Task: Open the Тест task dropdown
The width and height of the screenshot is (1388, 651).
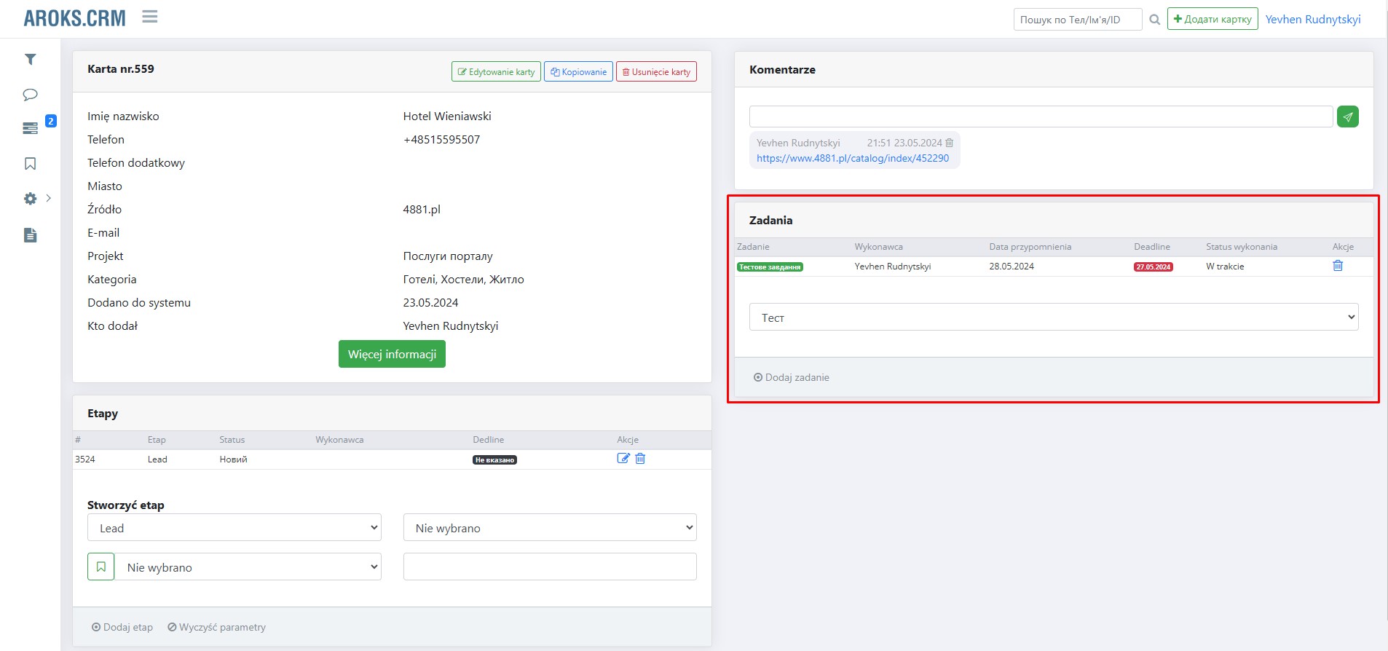Action: pyautogui.click(x=1054, y=317)
